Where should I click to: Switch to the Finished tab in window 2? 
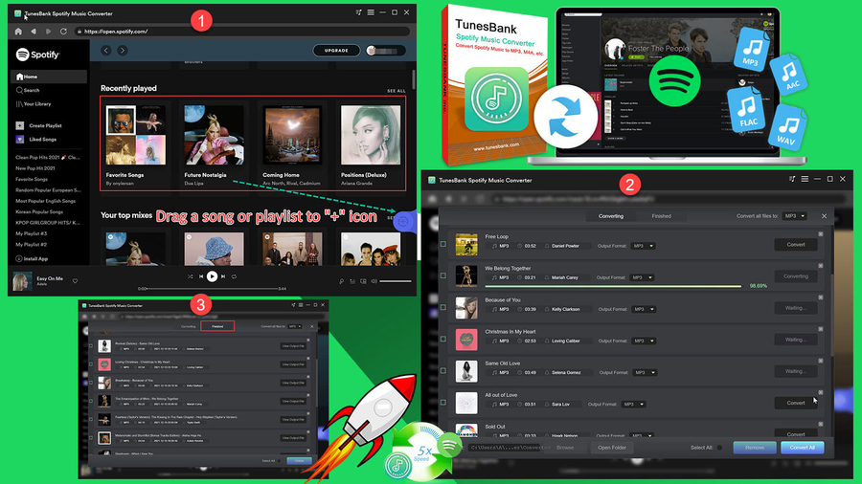pyautogui.click(x=661, y=216)
